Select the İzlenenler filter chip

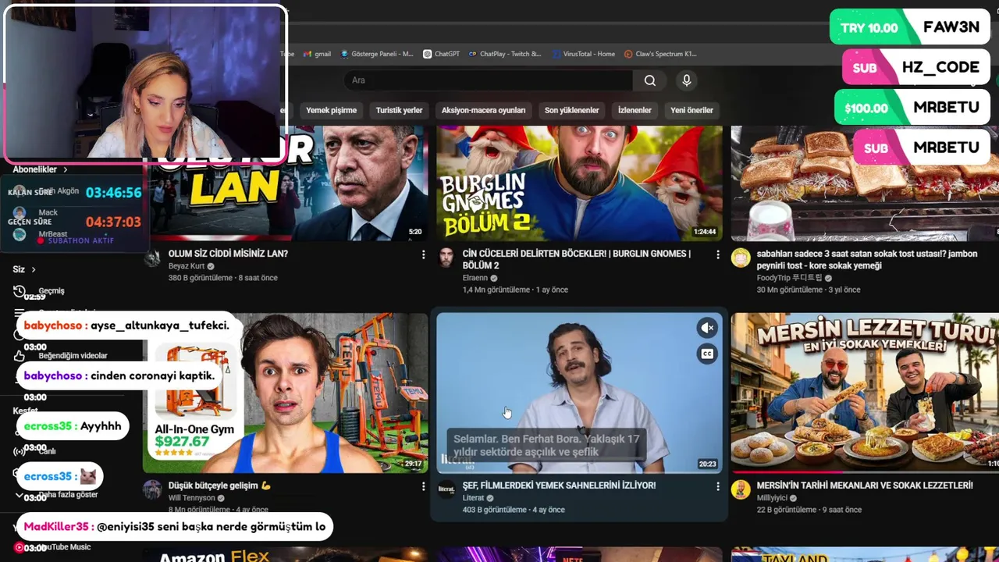click(635, 110)
